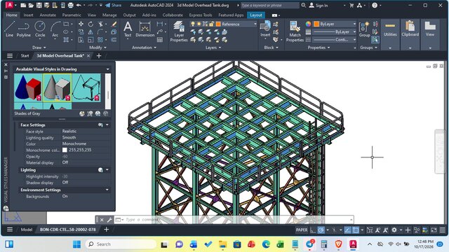The width and height of the screenshot is (449, 252).
Task: Switch to the Start file tab
Action: 25,56
